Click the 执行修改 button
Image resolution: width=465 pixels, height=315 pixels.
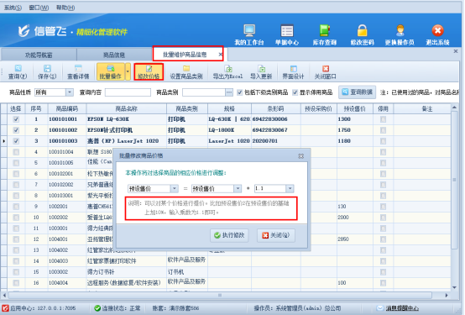229,235
